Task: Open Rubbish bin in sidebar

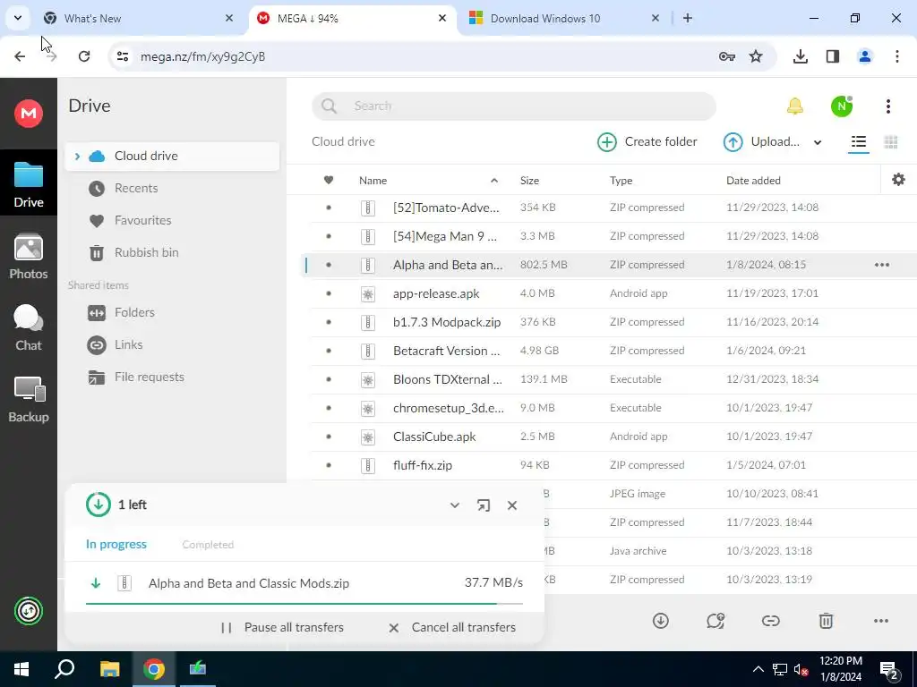Action: point(146,252)
